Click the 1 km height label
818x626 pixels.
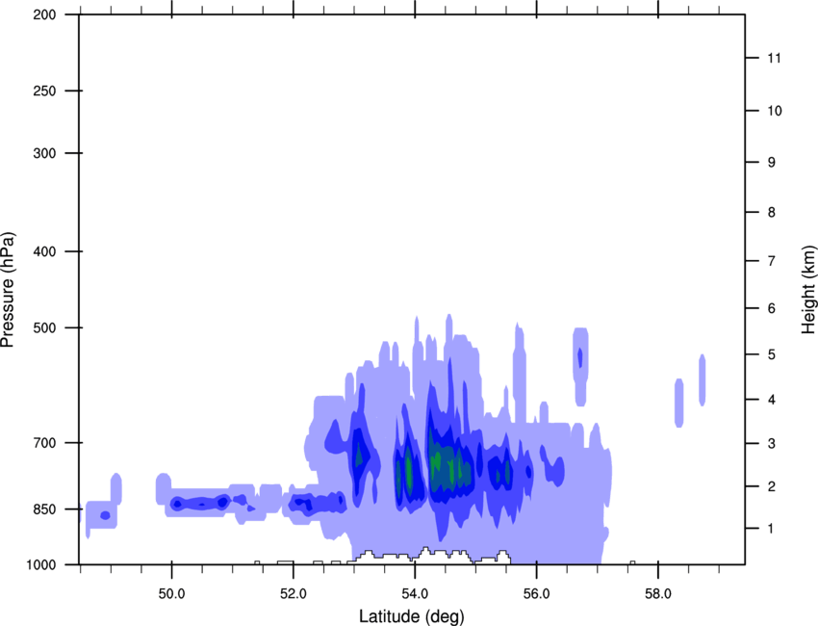pos(772,529)
